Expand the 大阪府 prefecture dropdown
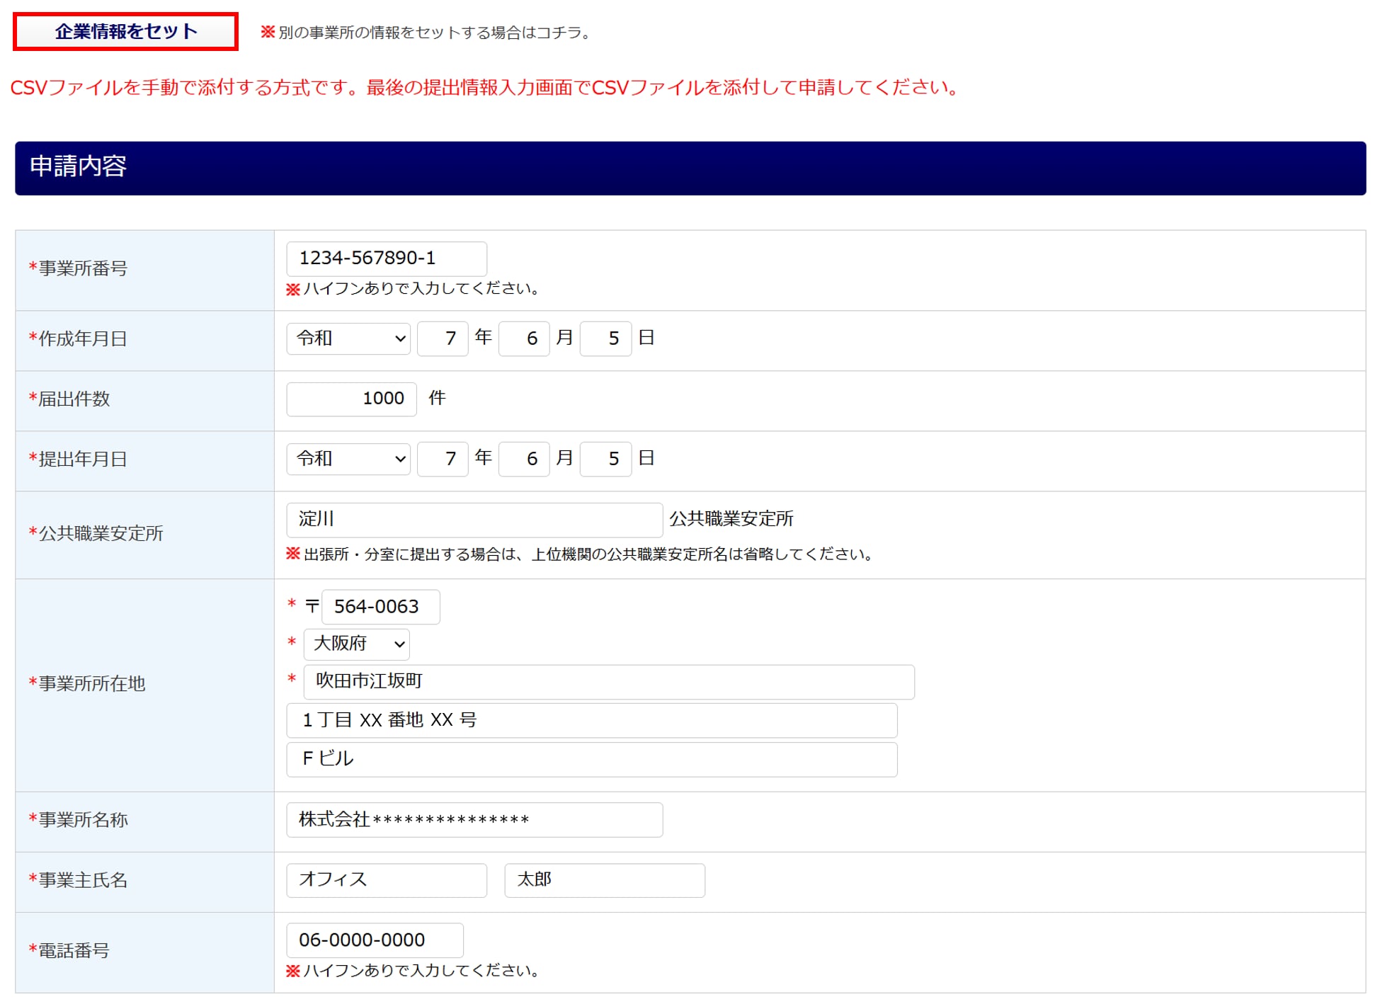The height and width of the screenshot is (1004, 1380). pyautogui.click(x=356, y=644)
